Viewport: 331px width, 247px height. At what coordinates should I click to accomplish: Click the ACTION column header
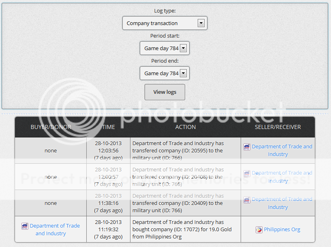pyautogui.click(x=186, y=127)
